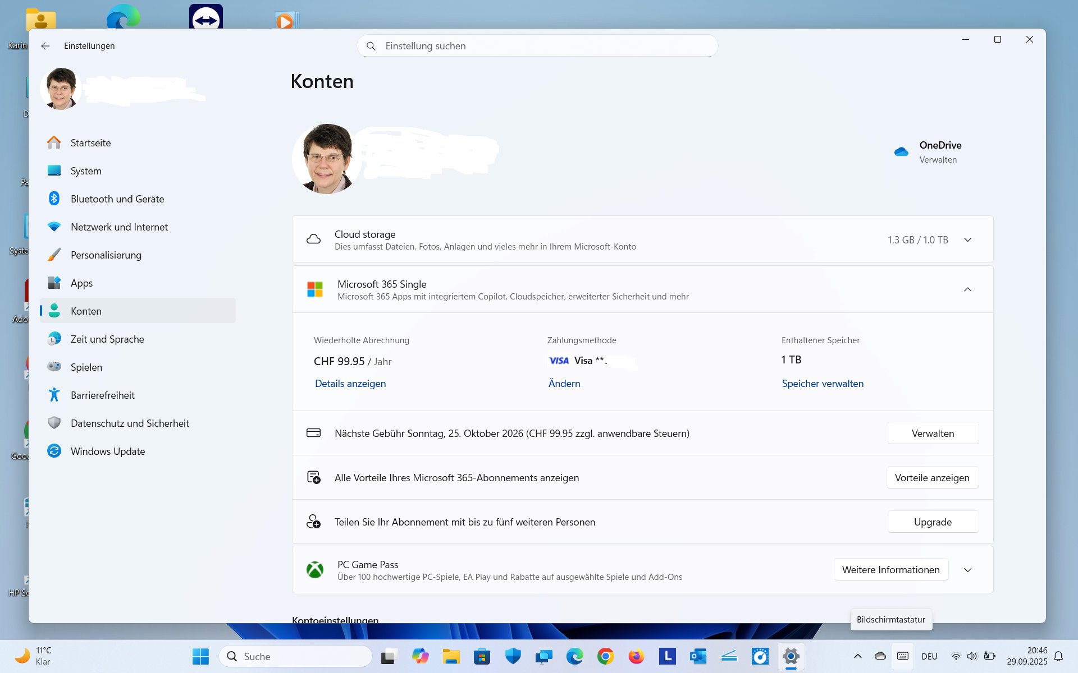Open Details anzeigen for the subscription
1078x673 pixels.
350,384
